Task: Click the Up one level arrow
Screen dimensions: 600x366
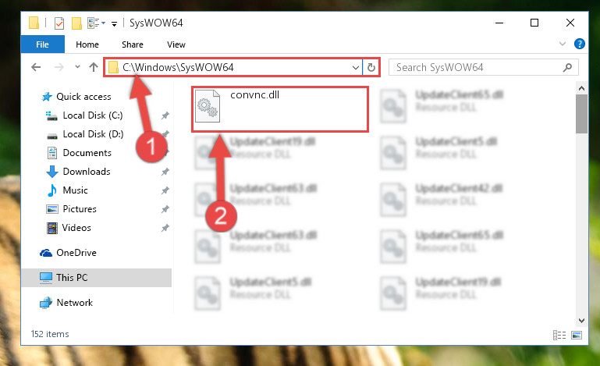Action: 94,67
